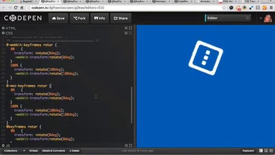Delete this pen
275x155 pixels.
coord(74,151)
